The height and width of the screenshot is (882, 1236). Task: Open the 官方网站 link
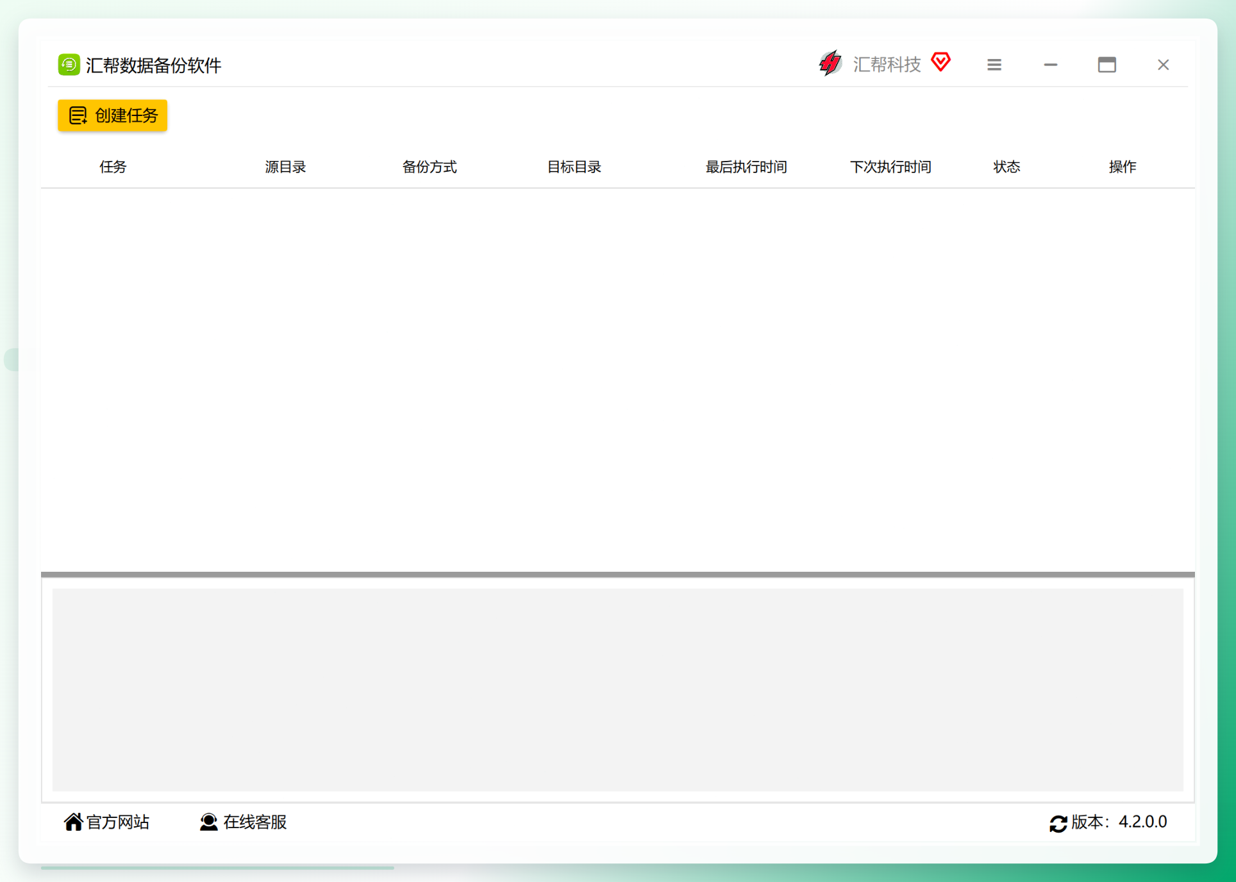pos(118,822)
